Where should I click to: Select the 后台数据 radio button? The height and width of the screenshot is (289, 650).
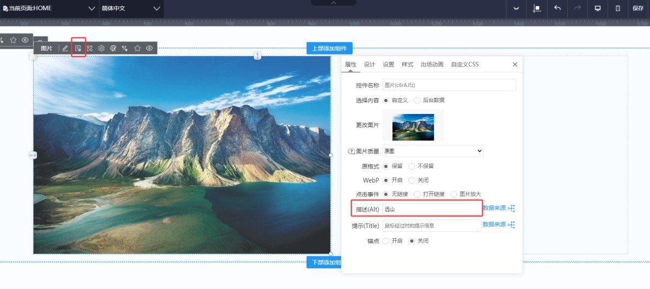(417, 100)
